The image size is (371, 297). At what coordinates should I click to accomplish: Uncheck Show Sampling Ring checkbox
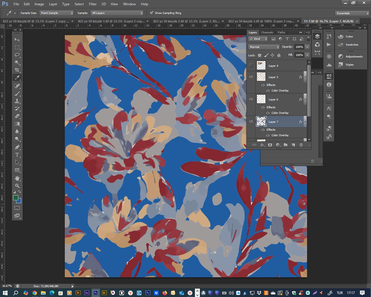coord(151,13)
